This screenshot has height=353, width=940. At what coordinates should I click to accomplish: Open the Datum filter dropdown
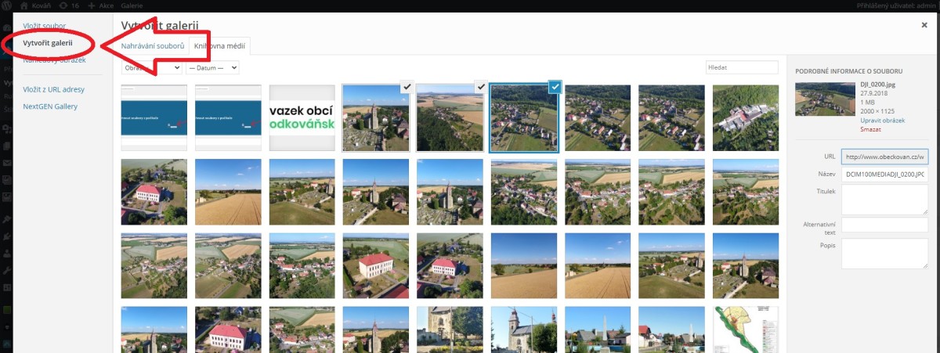(x=212, y=68)
